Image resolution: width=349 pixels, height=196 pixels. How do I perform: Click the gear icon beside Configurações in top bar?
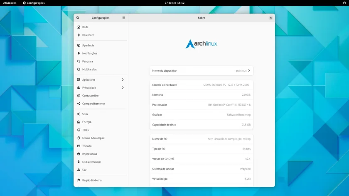pos(24,3)
